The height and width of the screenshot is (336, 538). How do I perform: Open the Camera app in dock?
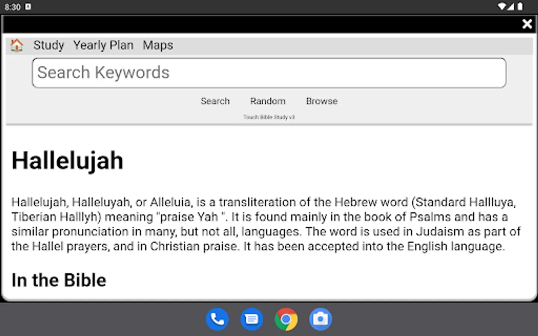tap(320, 319)
